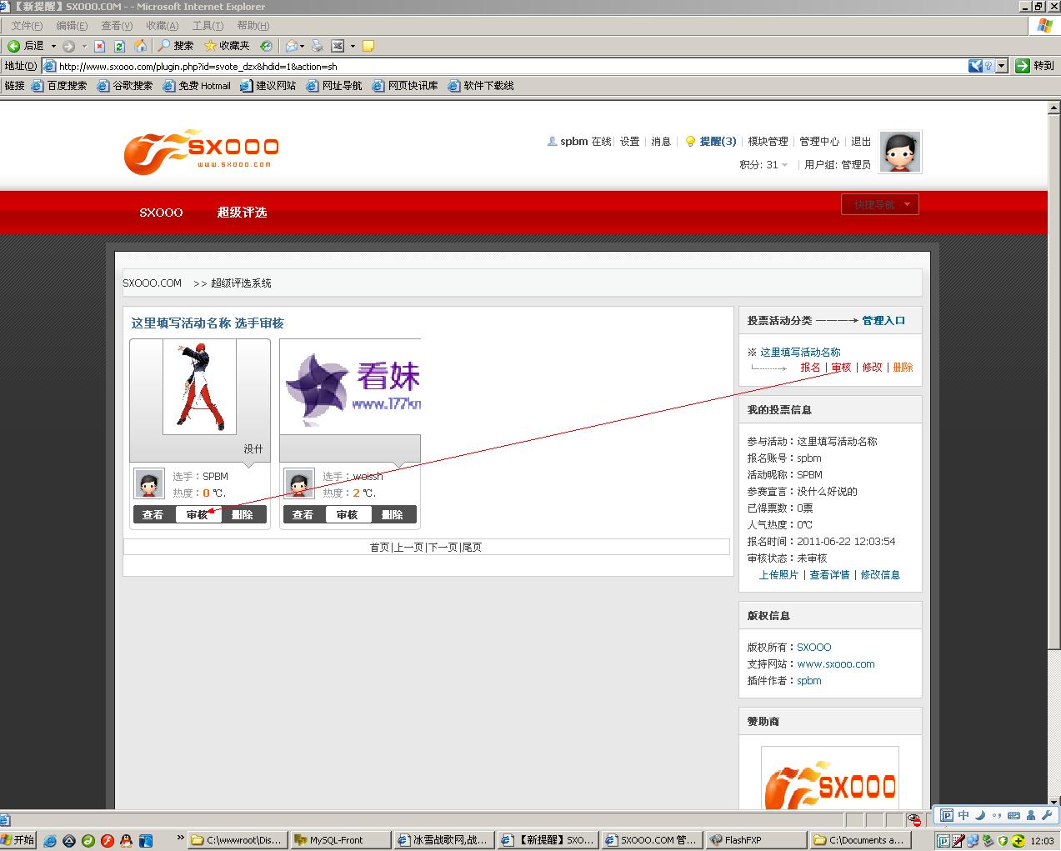1061x851 pixels.
Task: Click the Refresh page icon
Action: pyautogui.click(x=119, y=46)
